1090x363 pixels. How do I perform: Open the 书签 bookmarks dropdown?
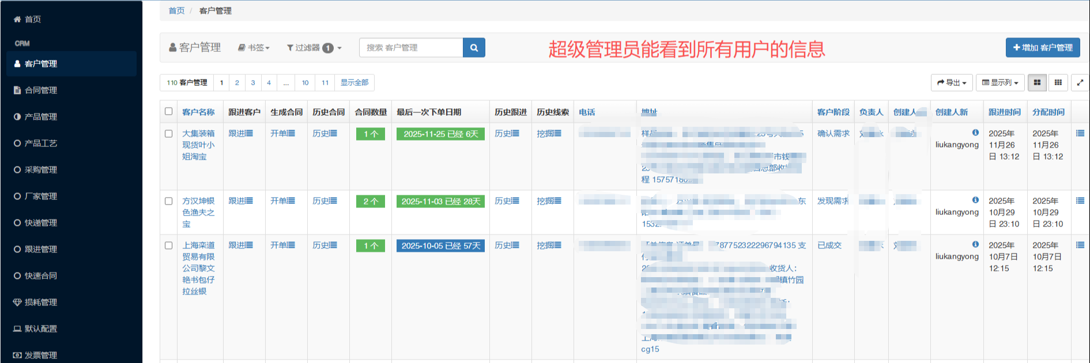click(254, 48)
